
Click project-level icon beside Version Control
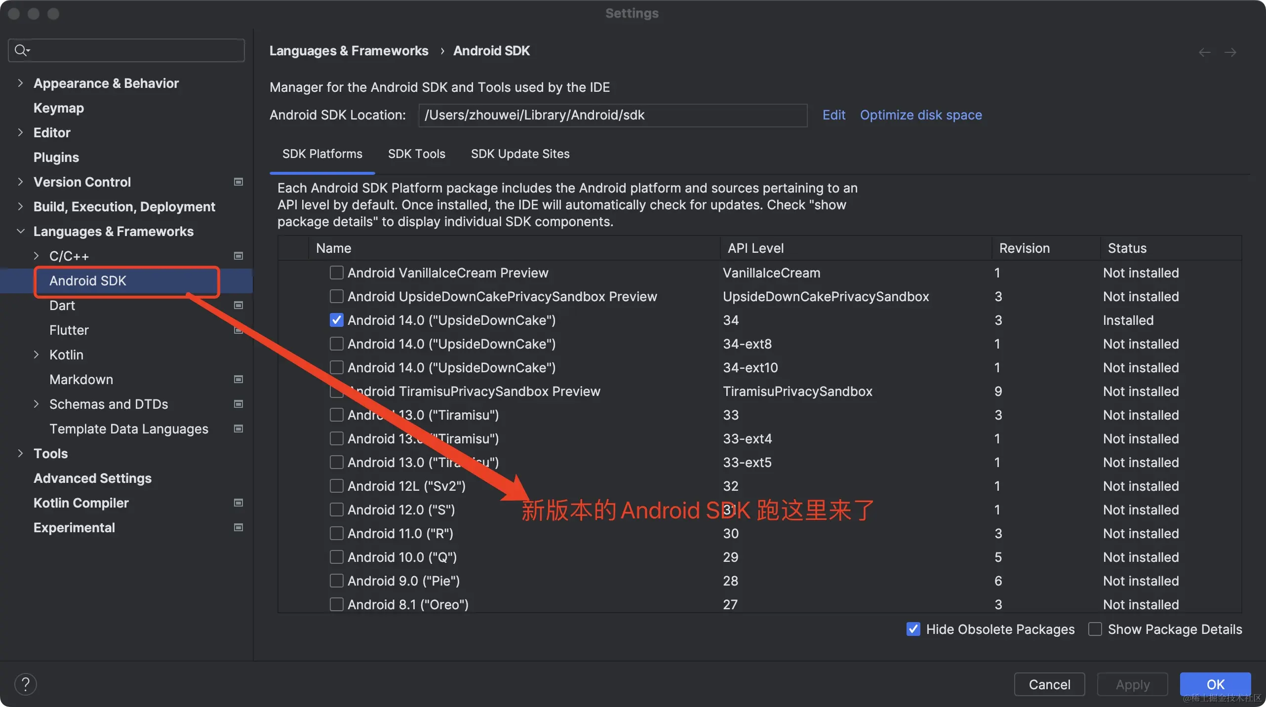(x=238, y=182)
